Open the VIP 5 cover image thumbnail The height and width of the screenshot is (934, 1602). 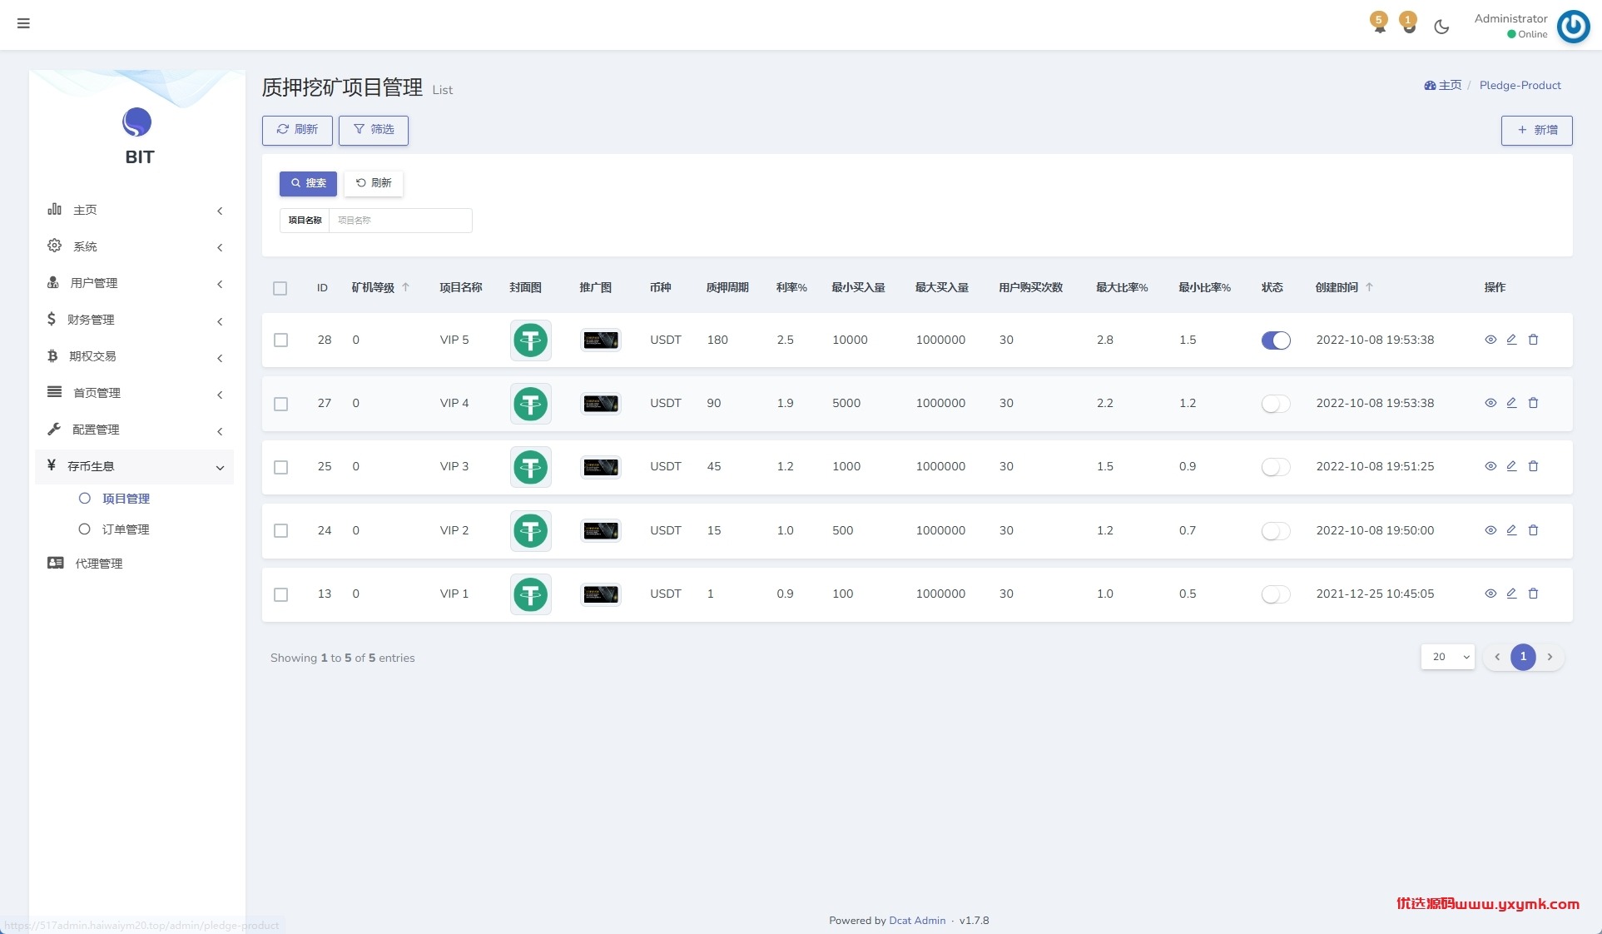click(x=530, y=340)
